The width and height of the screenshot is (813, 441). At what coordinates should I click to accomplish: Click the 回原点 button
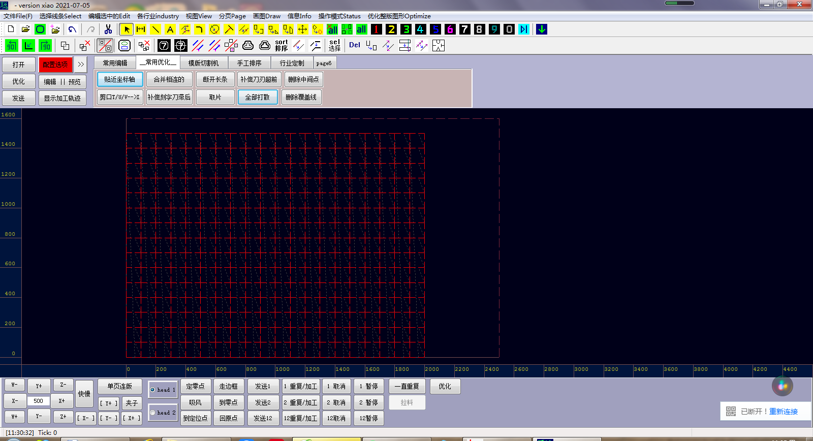coord(229,418)
